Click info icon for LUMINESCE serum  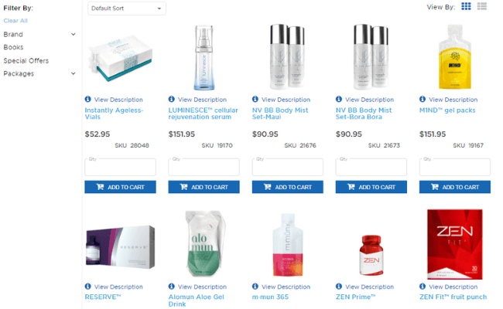click(x=172, y=99)
